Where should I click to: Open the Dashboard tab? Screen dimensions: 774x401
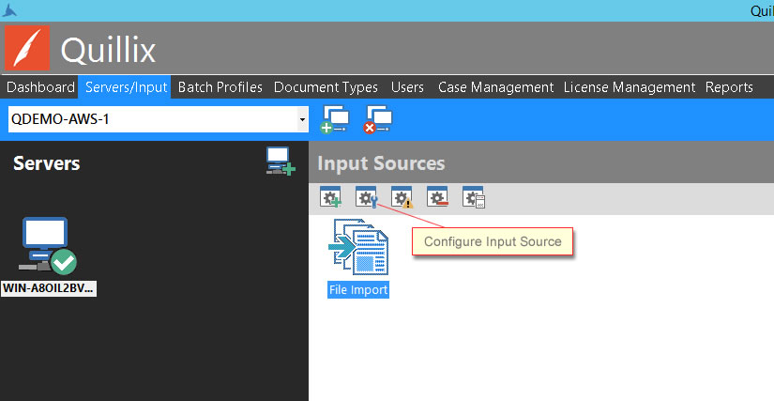[x=40, y=87]
